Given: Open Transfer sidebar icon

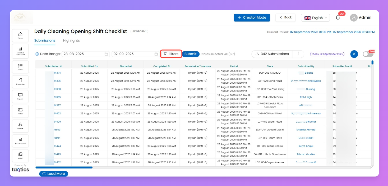Looking at the screenshot, I should pyautogui.click(x=20, y=126).
